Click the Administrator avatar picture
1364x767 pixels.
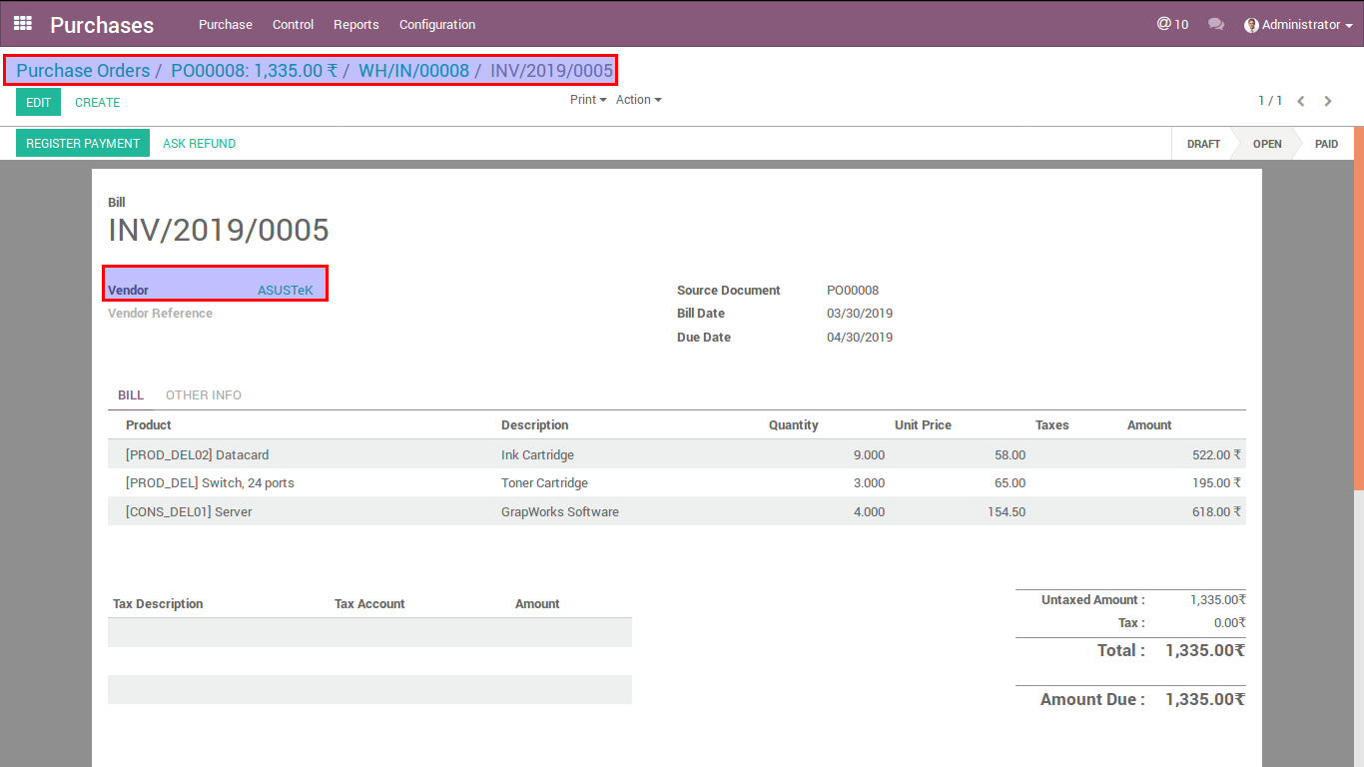(x=1251, y=25)
